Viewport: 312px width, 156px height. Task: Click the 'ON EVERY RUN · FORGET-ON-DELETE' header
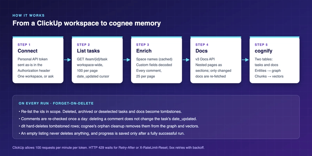[x=56, y=103]
